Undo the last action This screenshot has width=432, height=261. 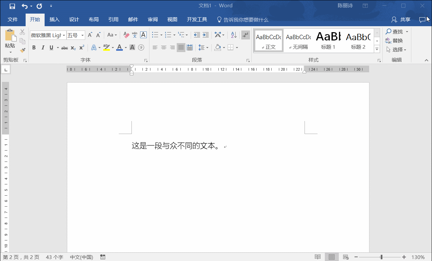[x=25, y=6]
